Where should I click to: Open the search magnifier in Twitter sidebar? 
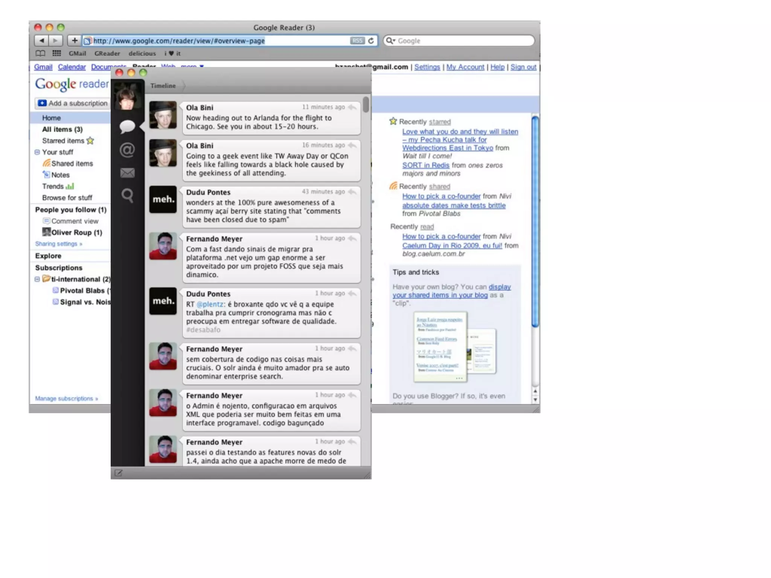point(127,195)
